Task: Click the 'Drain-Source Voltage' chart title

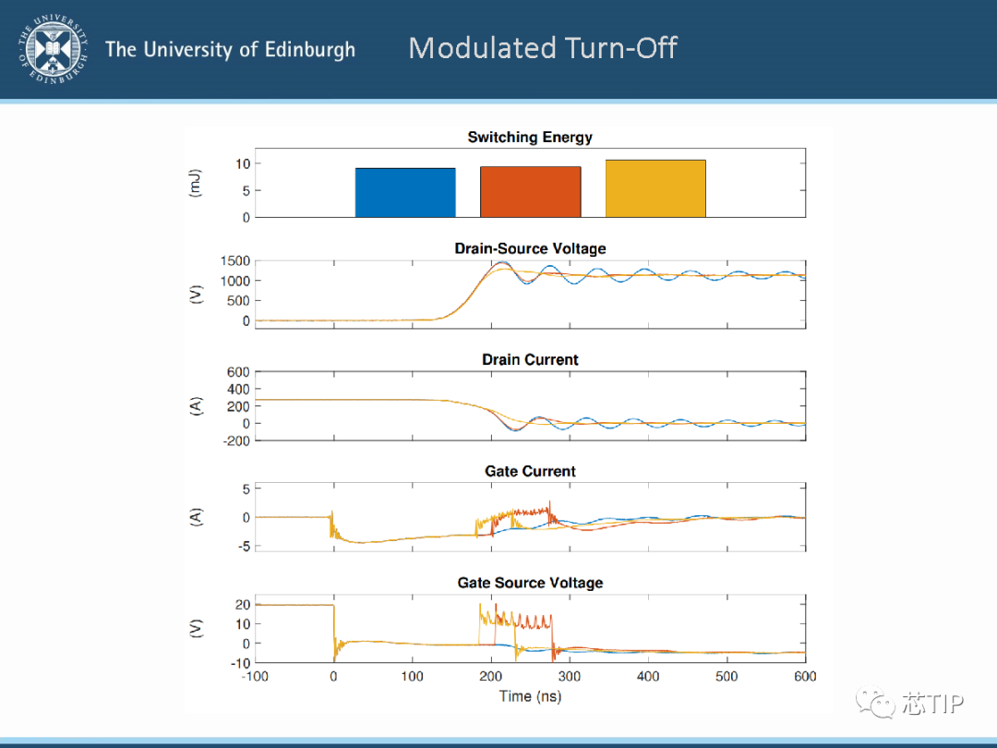Action: coord(530,248)
